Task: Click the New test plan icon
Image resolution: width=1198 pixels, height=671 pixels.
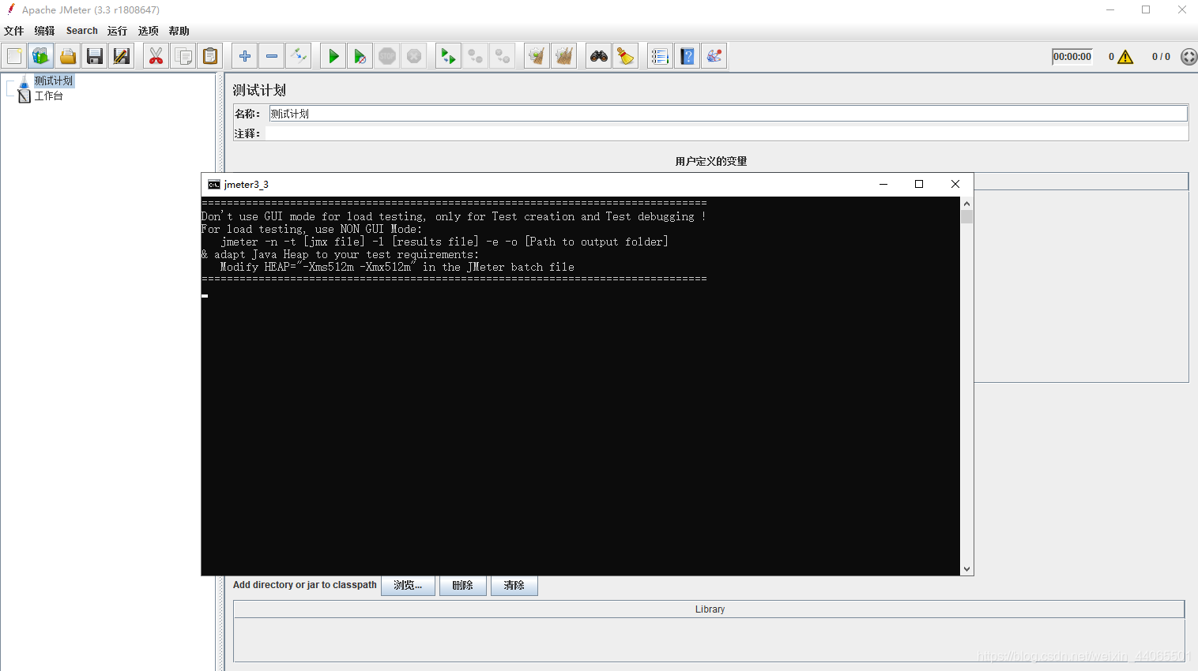Action: 14,56
